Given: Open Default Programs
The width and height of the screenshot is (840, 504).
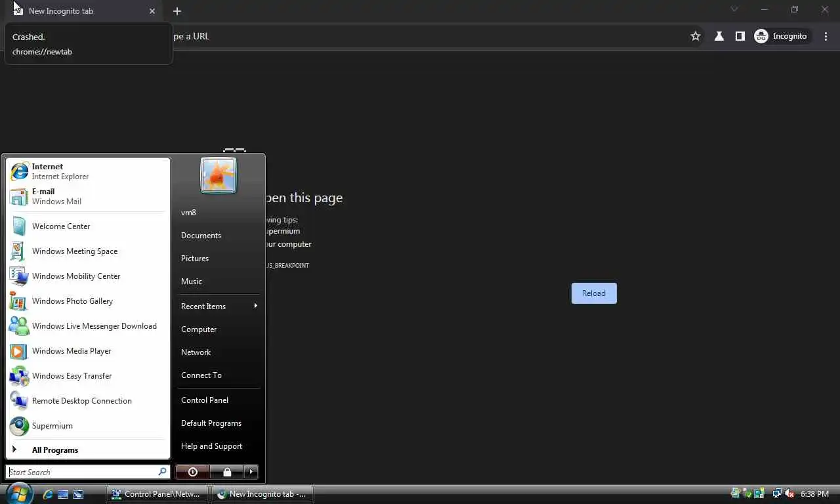Looking at the screenshot, I should point(219,423).
